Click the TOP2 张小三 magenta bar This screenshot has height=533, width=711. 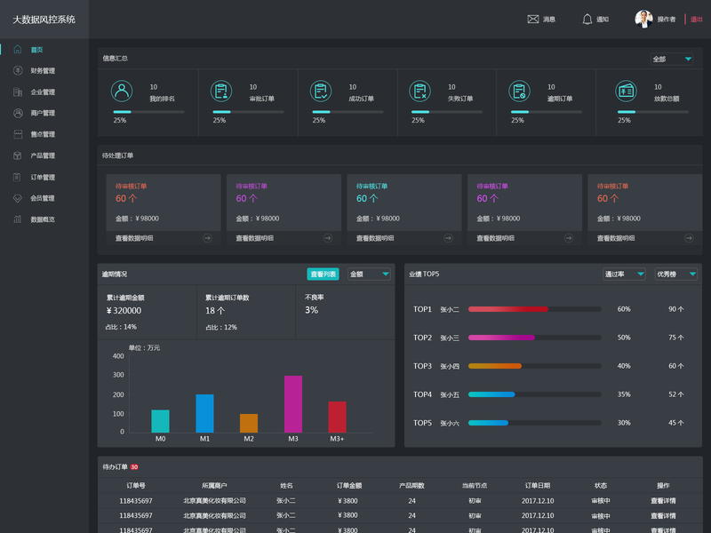[x=501, y=338]
